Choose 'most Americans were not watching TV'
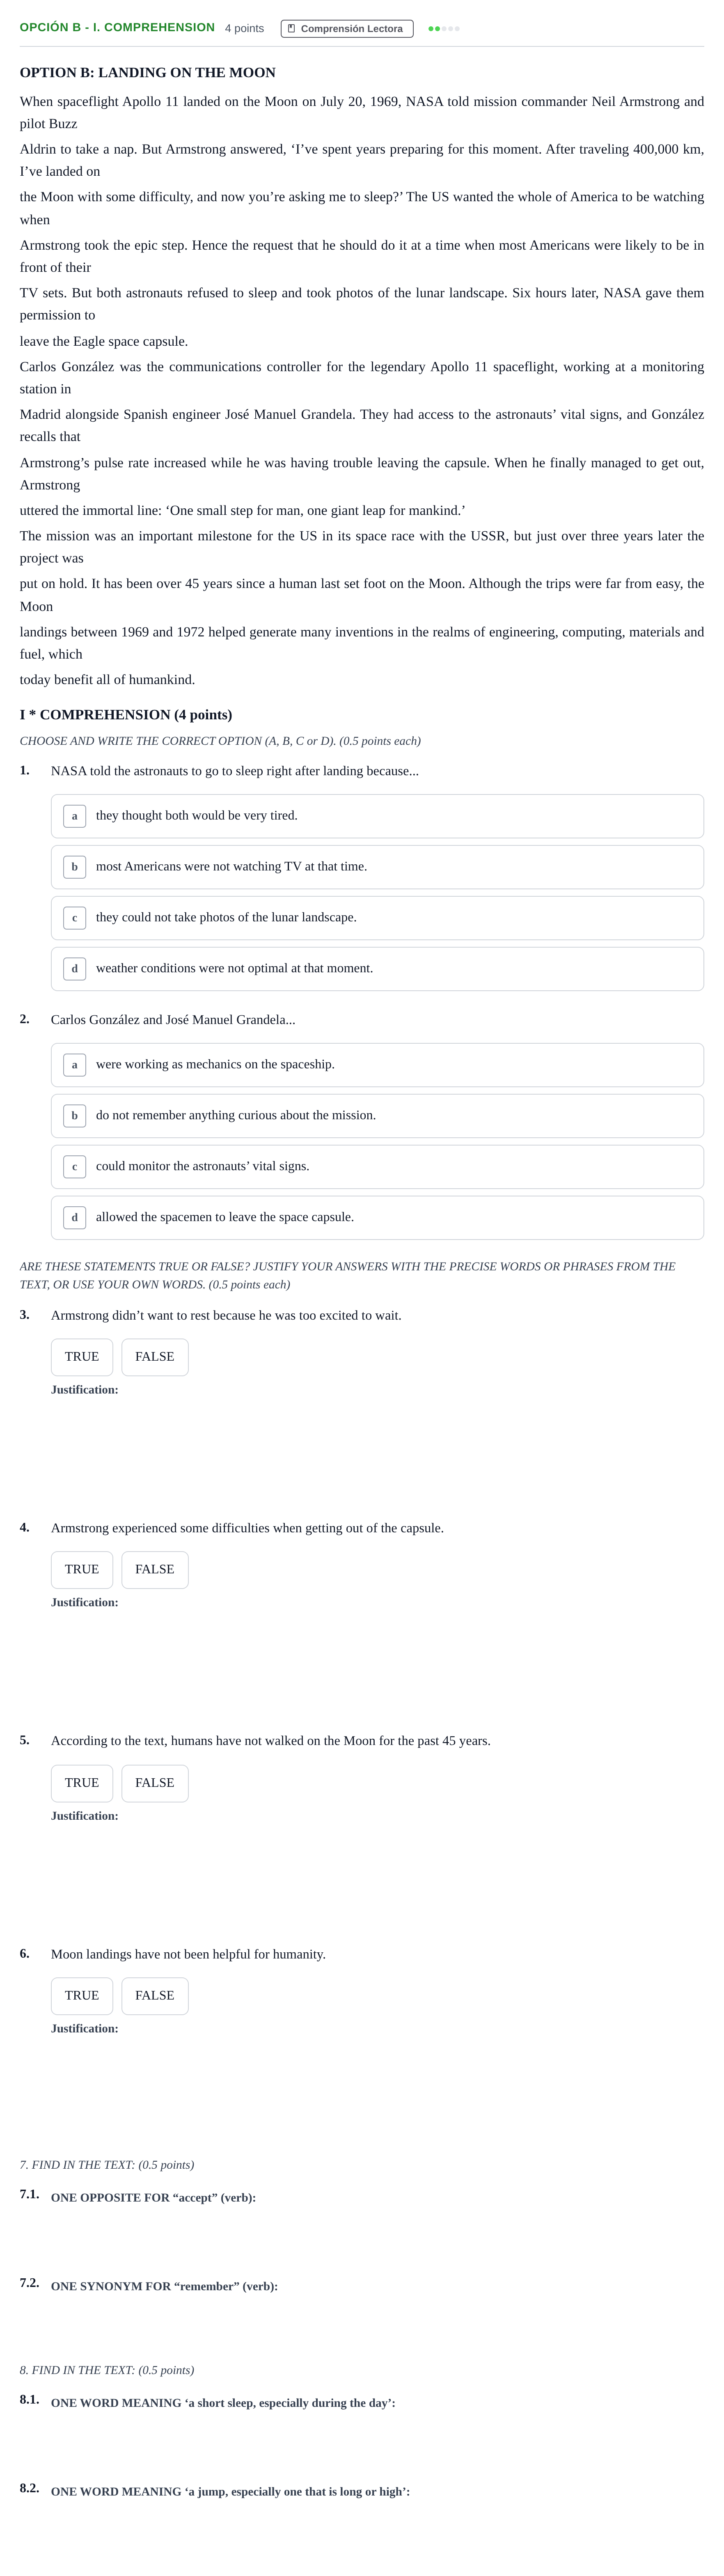The image size is (724, 2576). coord(377,867)
